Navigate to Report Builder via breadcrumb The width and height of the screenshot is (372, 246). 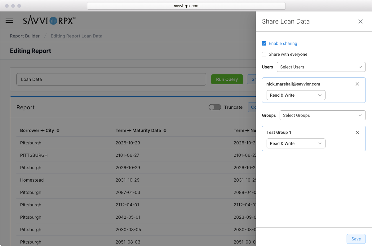coord(24,36)
